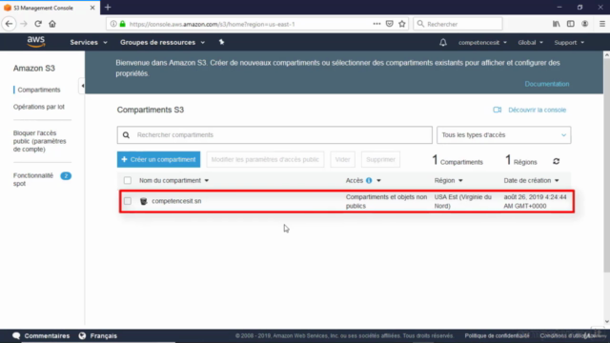This screenshot has height=343, width=610.
Task: Open the Firefox library icon
Action: tap(557, 24)
